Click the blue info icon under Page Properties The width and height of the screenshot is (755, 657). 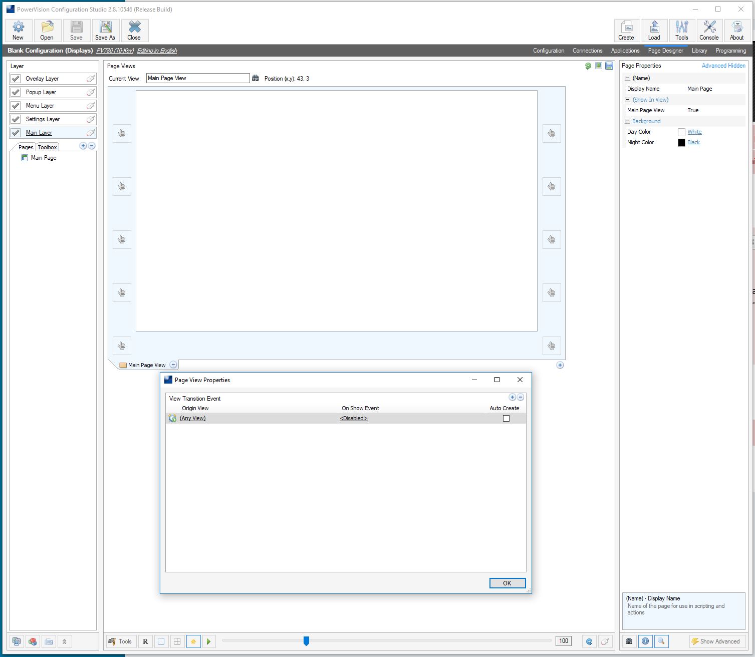coord(645,641)
